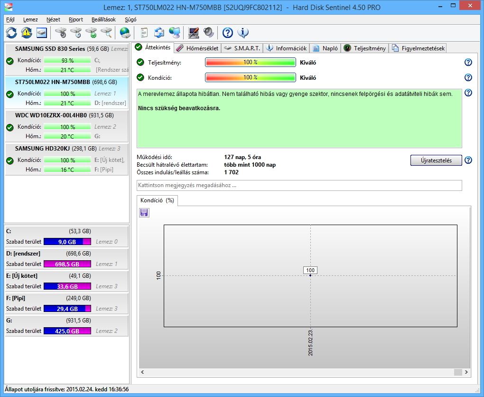Click help icon beside green status text box
The image size is (484, 397).
point(468,93)
